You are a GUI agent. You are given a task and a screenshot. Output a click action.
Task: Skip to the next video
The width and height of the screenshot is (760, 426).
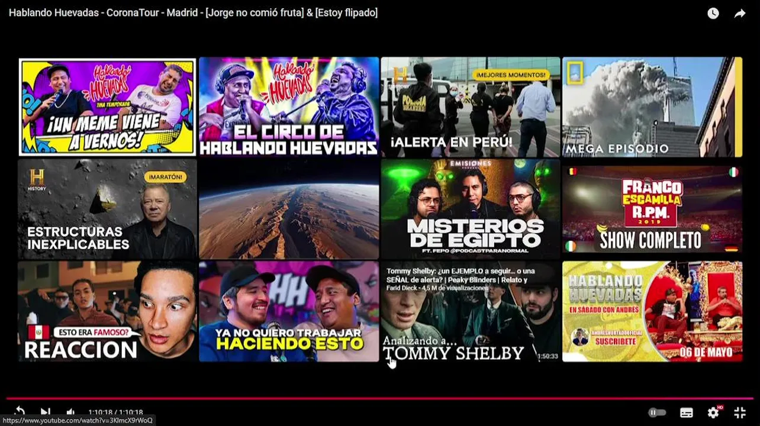tap(45, 412)
